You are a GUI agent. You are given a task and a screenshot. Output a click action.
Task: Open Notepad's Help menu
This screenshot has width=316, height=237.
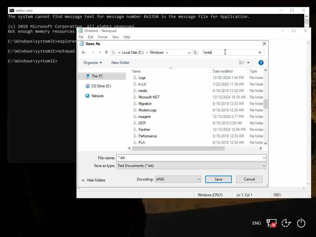[127, 37]
